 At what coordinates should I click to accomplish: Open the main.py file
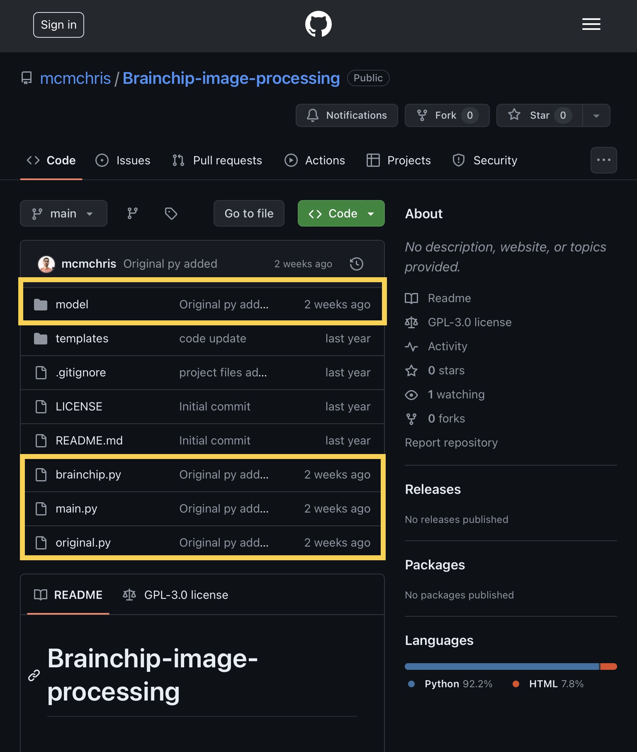[x=76, y=509]
